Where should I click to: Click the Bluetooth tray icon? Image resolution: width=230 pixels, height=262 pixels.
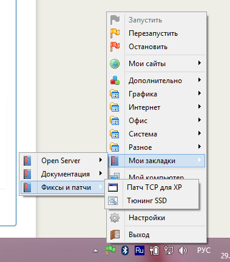[125, 250]
